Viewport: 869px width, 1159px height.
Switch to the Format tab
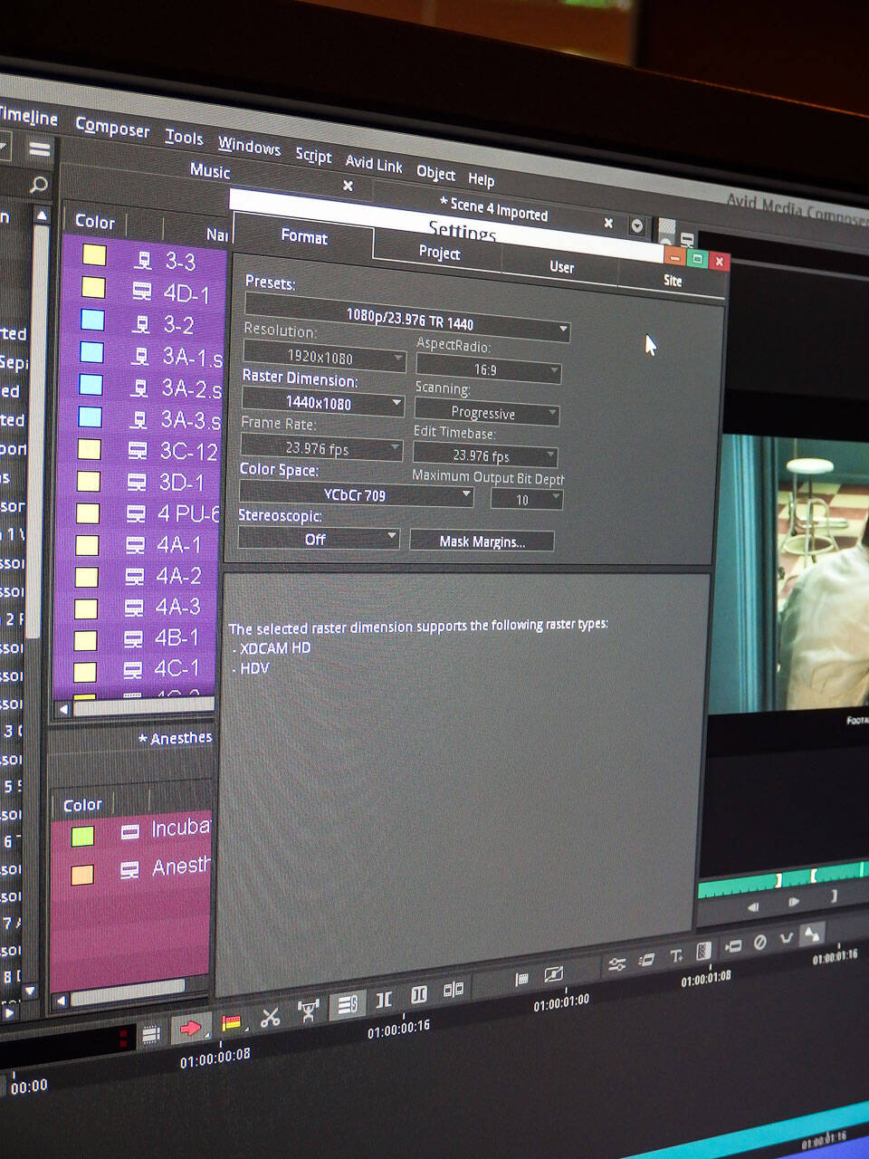click(304, 237)
